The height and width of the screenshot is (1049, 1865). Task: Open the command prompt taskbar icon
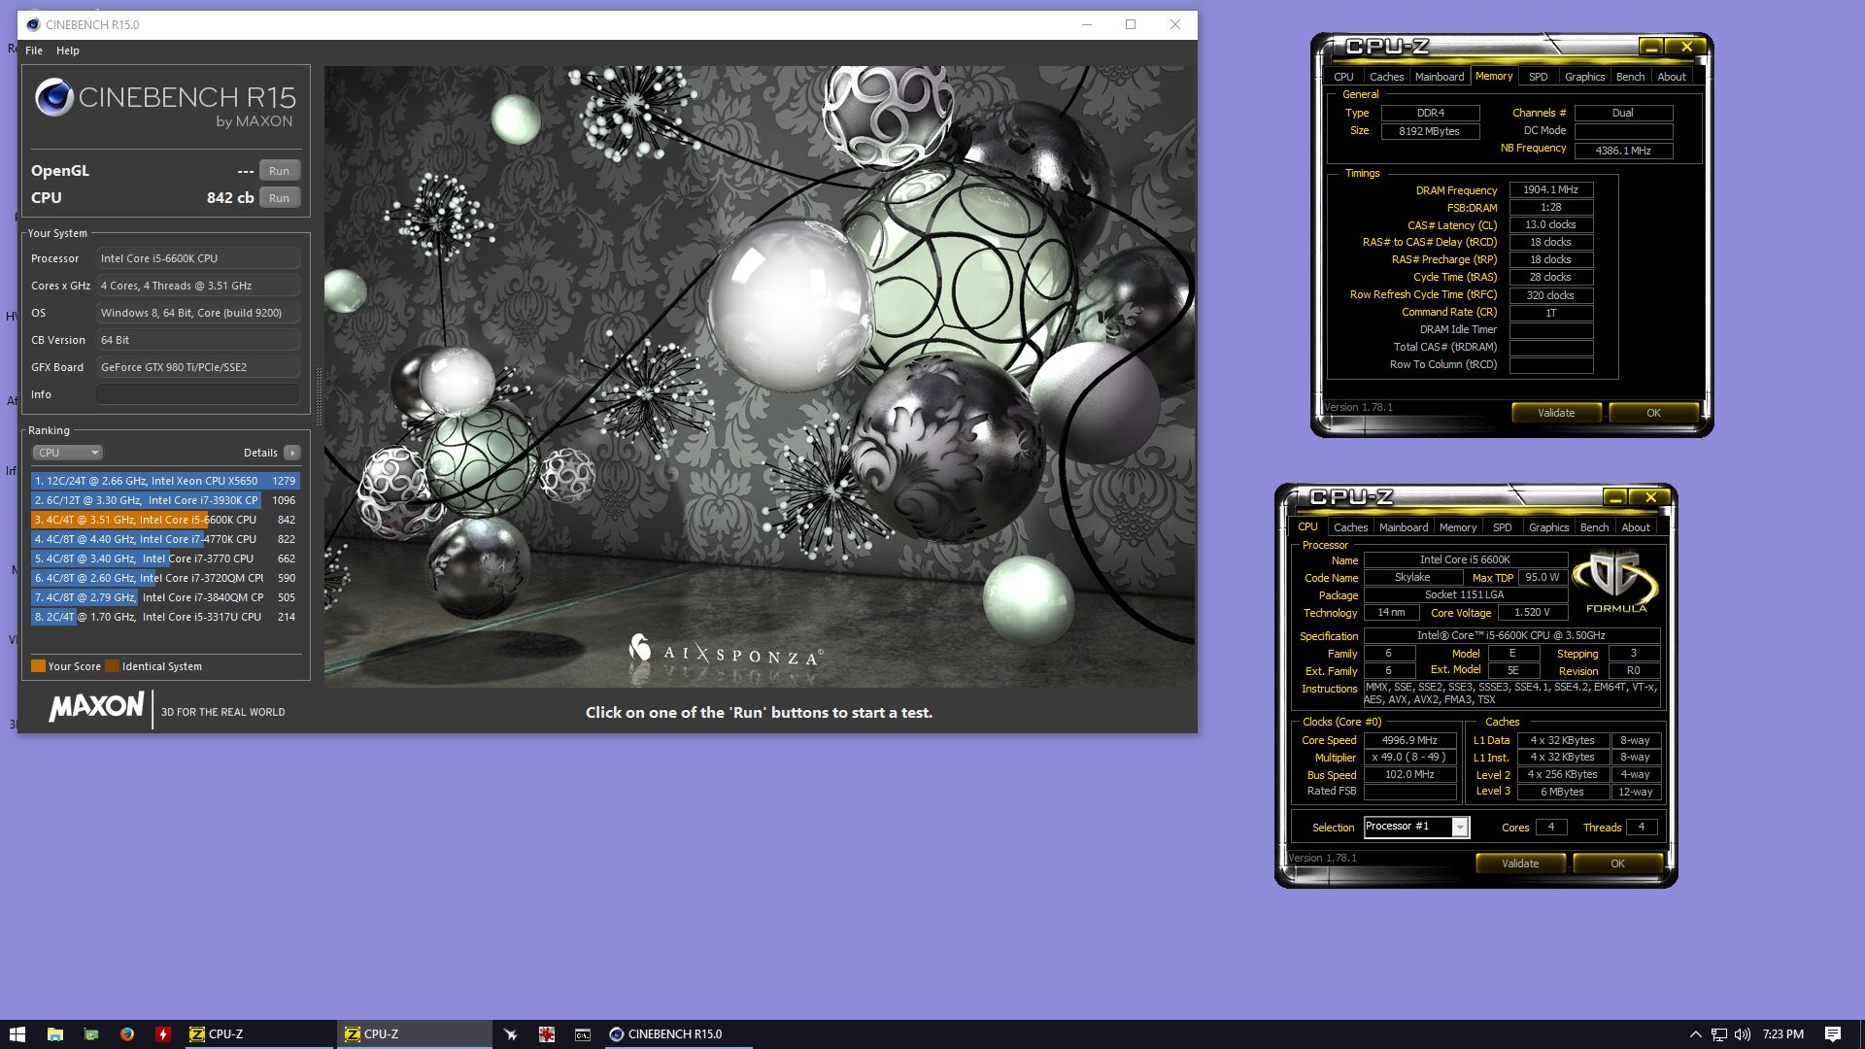point(583,1034)
